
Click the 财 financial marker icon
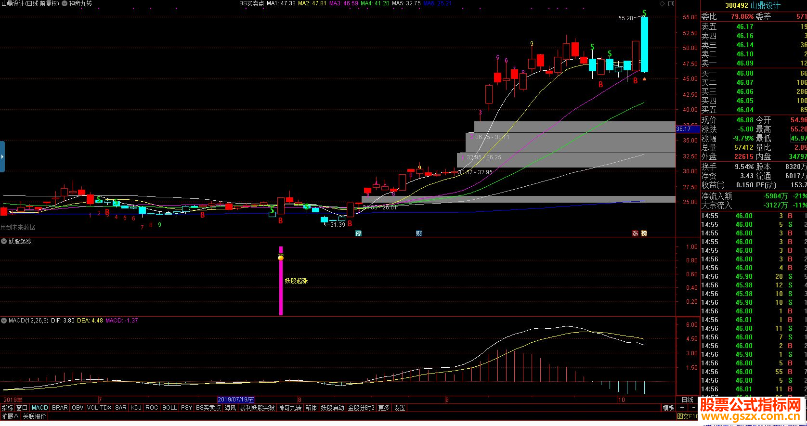tap(419, 233)
